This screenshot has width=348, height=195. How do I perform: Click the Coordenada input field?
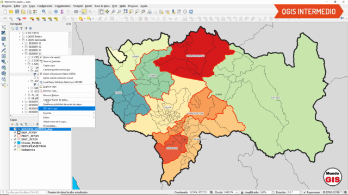coord(198,192)
